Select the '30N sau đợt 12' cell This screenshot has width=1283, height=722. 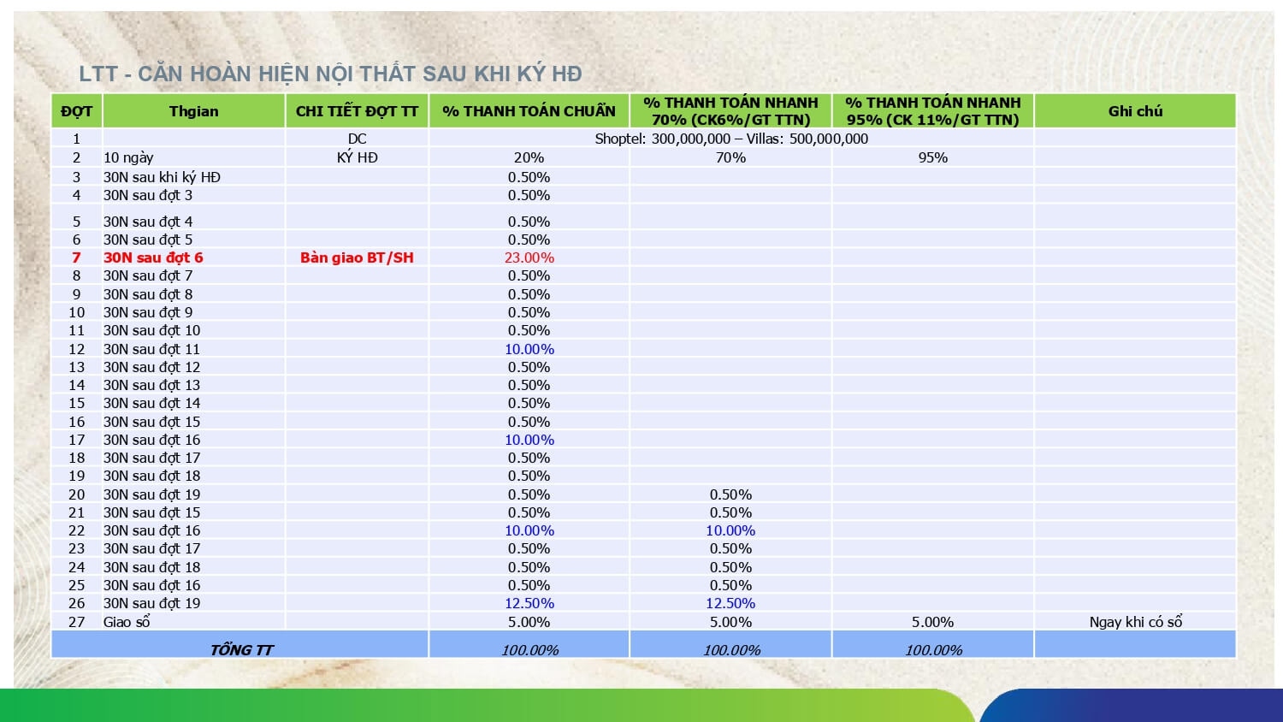coord(194,367)
